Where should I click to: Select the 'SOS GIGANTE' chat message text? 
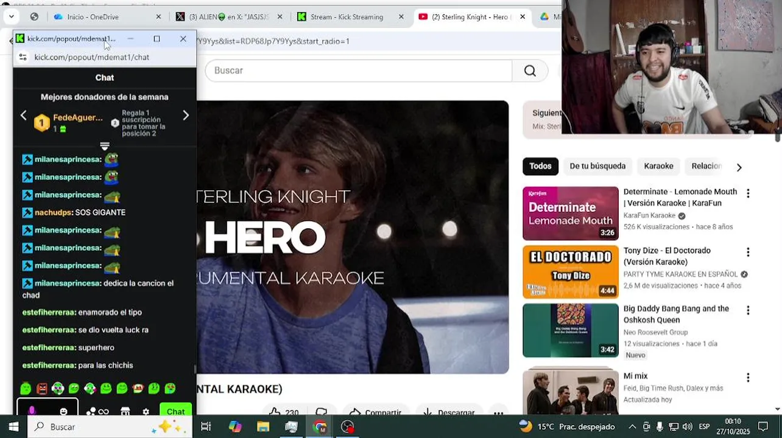100,212
